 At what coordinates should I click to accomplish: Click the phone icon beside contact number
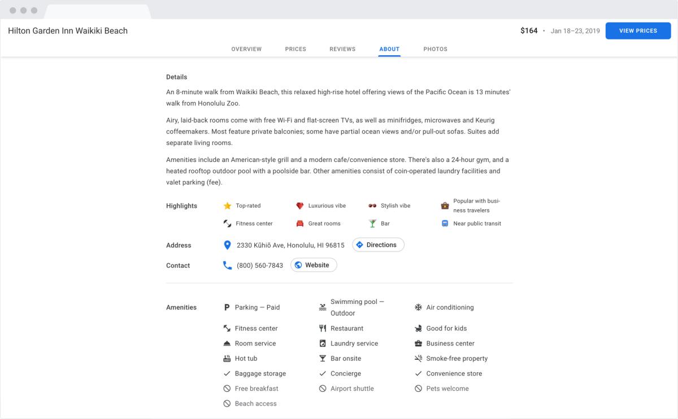point(227,265)
